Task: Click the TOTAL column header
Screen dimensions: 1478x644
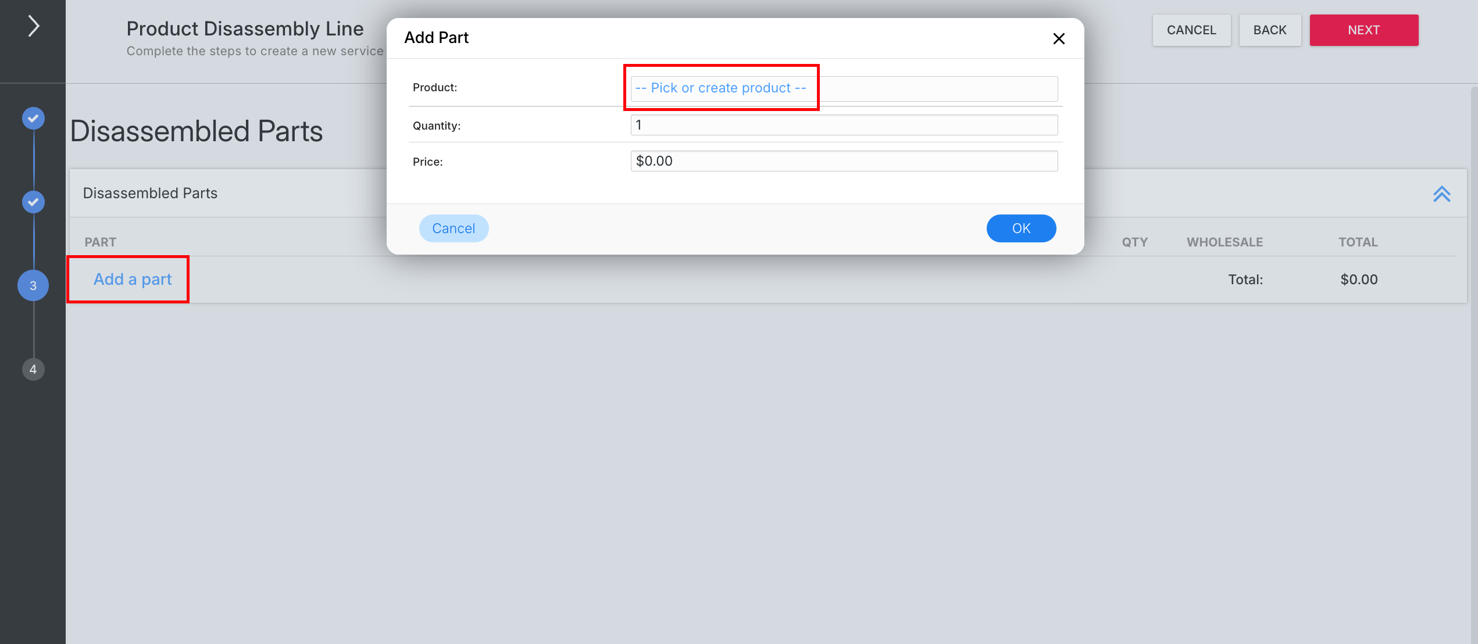Action: point(1358,242)
